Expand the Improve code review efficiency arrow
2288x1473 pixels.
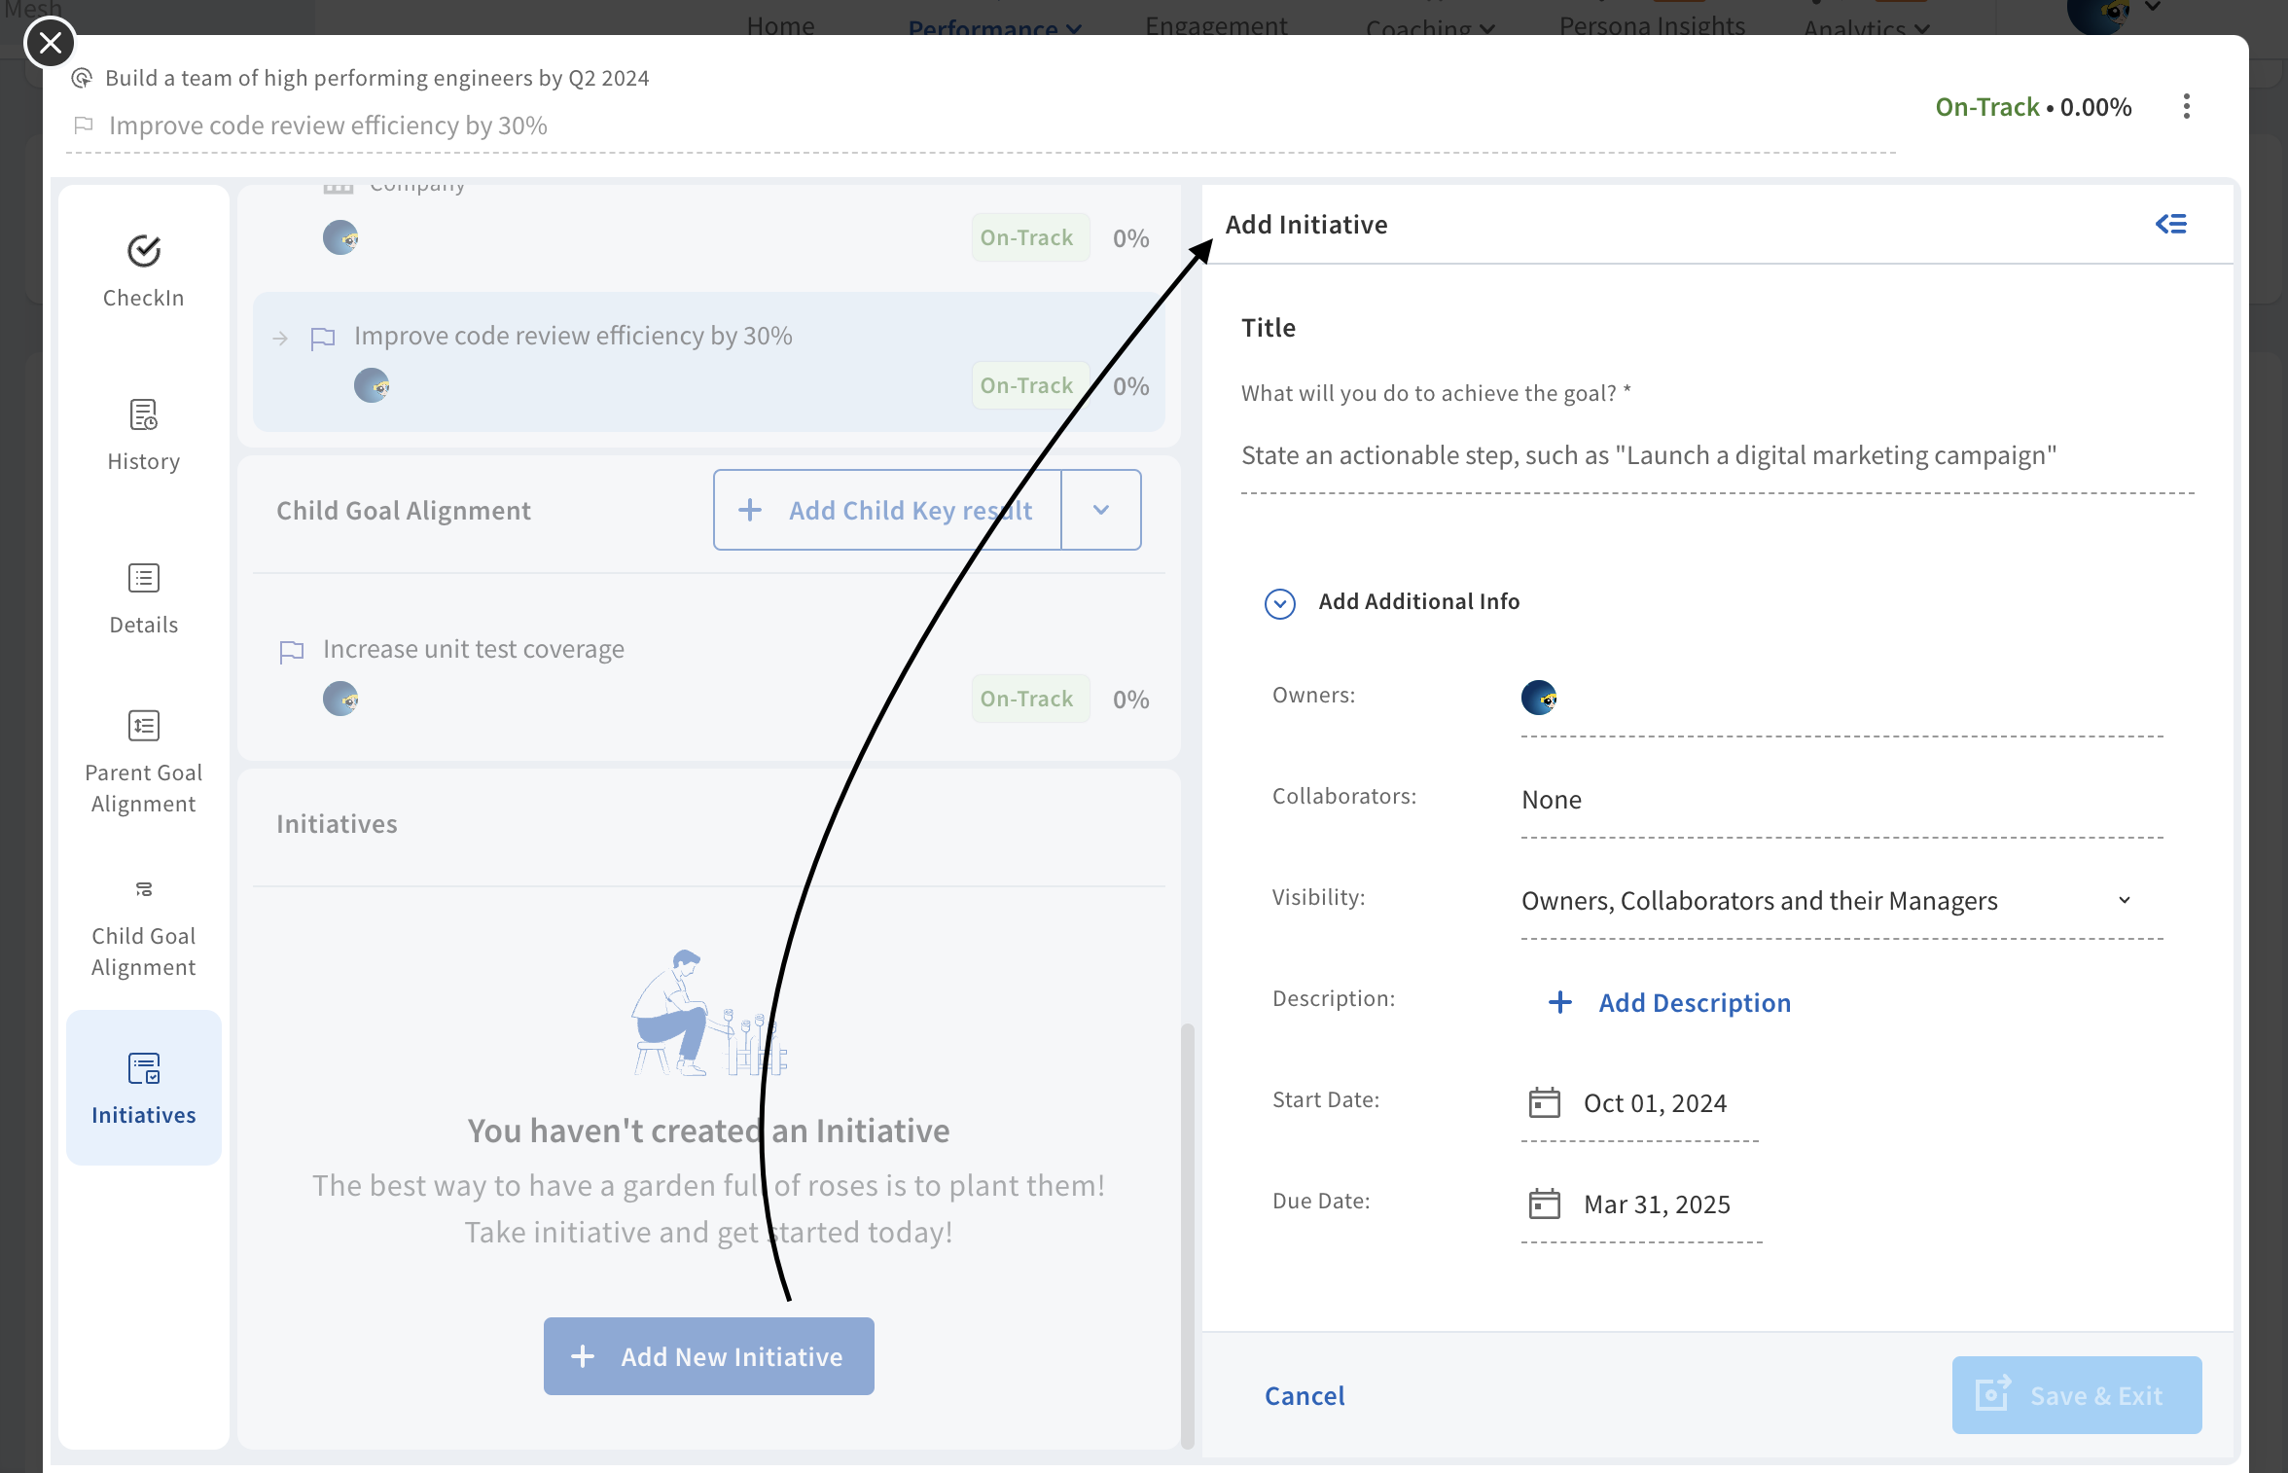280,339
